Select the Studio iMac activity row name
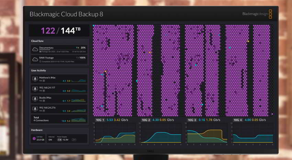The image size is (292, 160). pos(45,97)
